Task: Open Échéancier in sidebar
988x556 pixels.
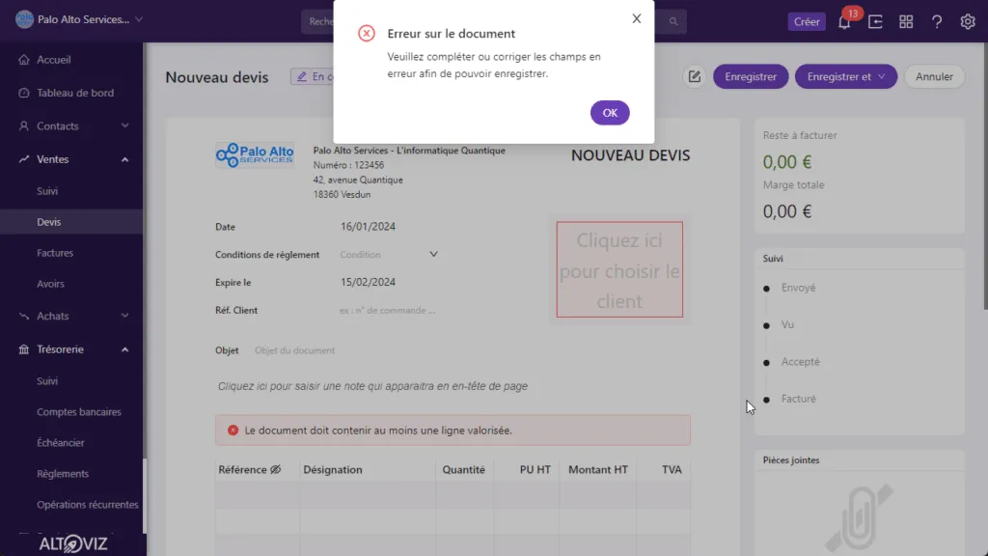Action: 61,442
